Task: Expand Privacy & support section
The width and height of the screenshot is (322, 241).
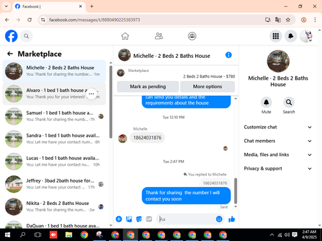Action: click(278, 168)
